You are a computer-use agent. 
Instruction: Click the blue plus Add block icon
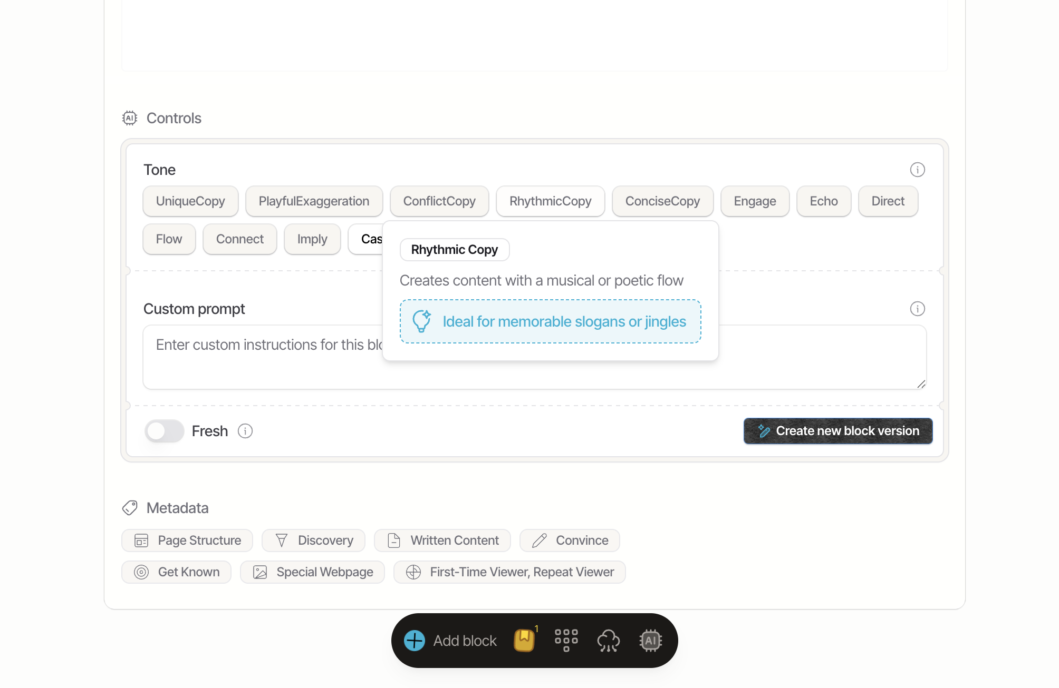pyautogui.click(x=415, y=641)
